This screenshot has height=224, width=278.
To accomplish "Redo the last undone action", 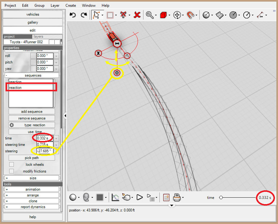I will click(x=84, y=15).
